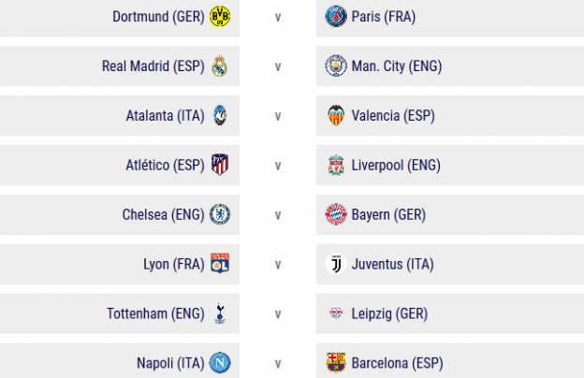Open the Liverpool crest icon
Screen dimensions: 584x378
(336, 165)
